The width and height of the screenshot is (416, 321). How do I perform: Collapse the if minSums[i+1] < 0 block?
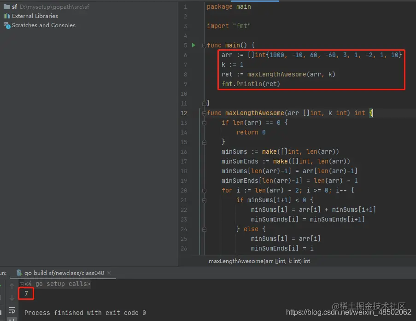click(204, 200)
